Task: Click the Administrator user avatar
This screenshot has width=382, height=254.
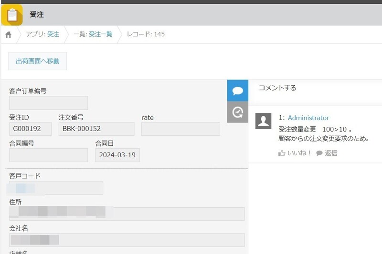Action: (264, 121)
